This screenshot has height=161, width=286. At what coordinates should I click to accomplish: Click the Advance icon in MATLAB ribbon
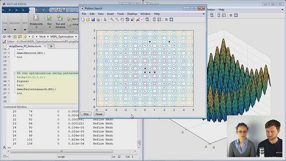pyautogui.click(x=70, y=25)
